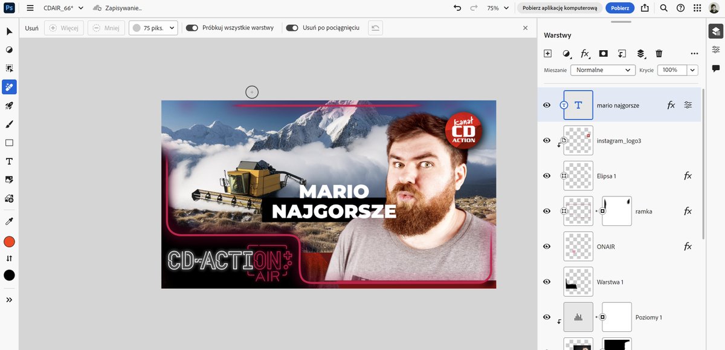725x350 pixels.
Task: Click the Mniej subtract mode button
Action: tap(106, 28)
